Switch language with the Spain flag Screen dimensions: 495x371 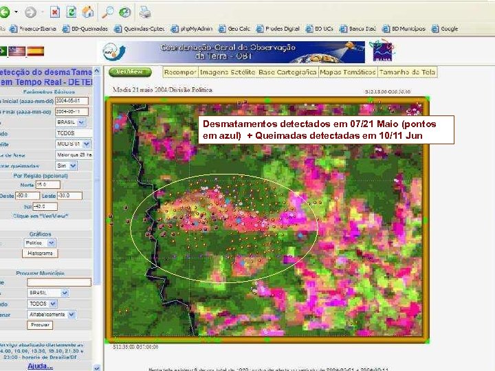coord(35,51)
